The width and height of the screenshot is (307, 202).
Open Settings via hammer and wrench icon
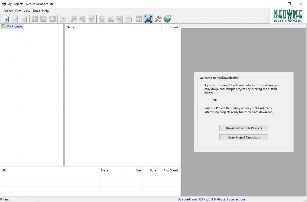(158, 19)
